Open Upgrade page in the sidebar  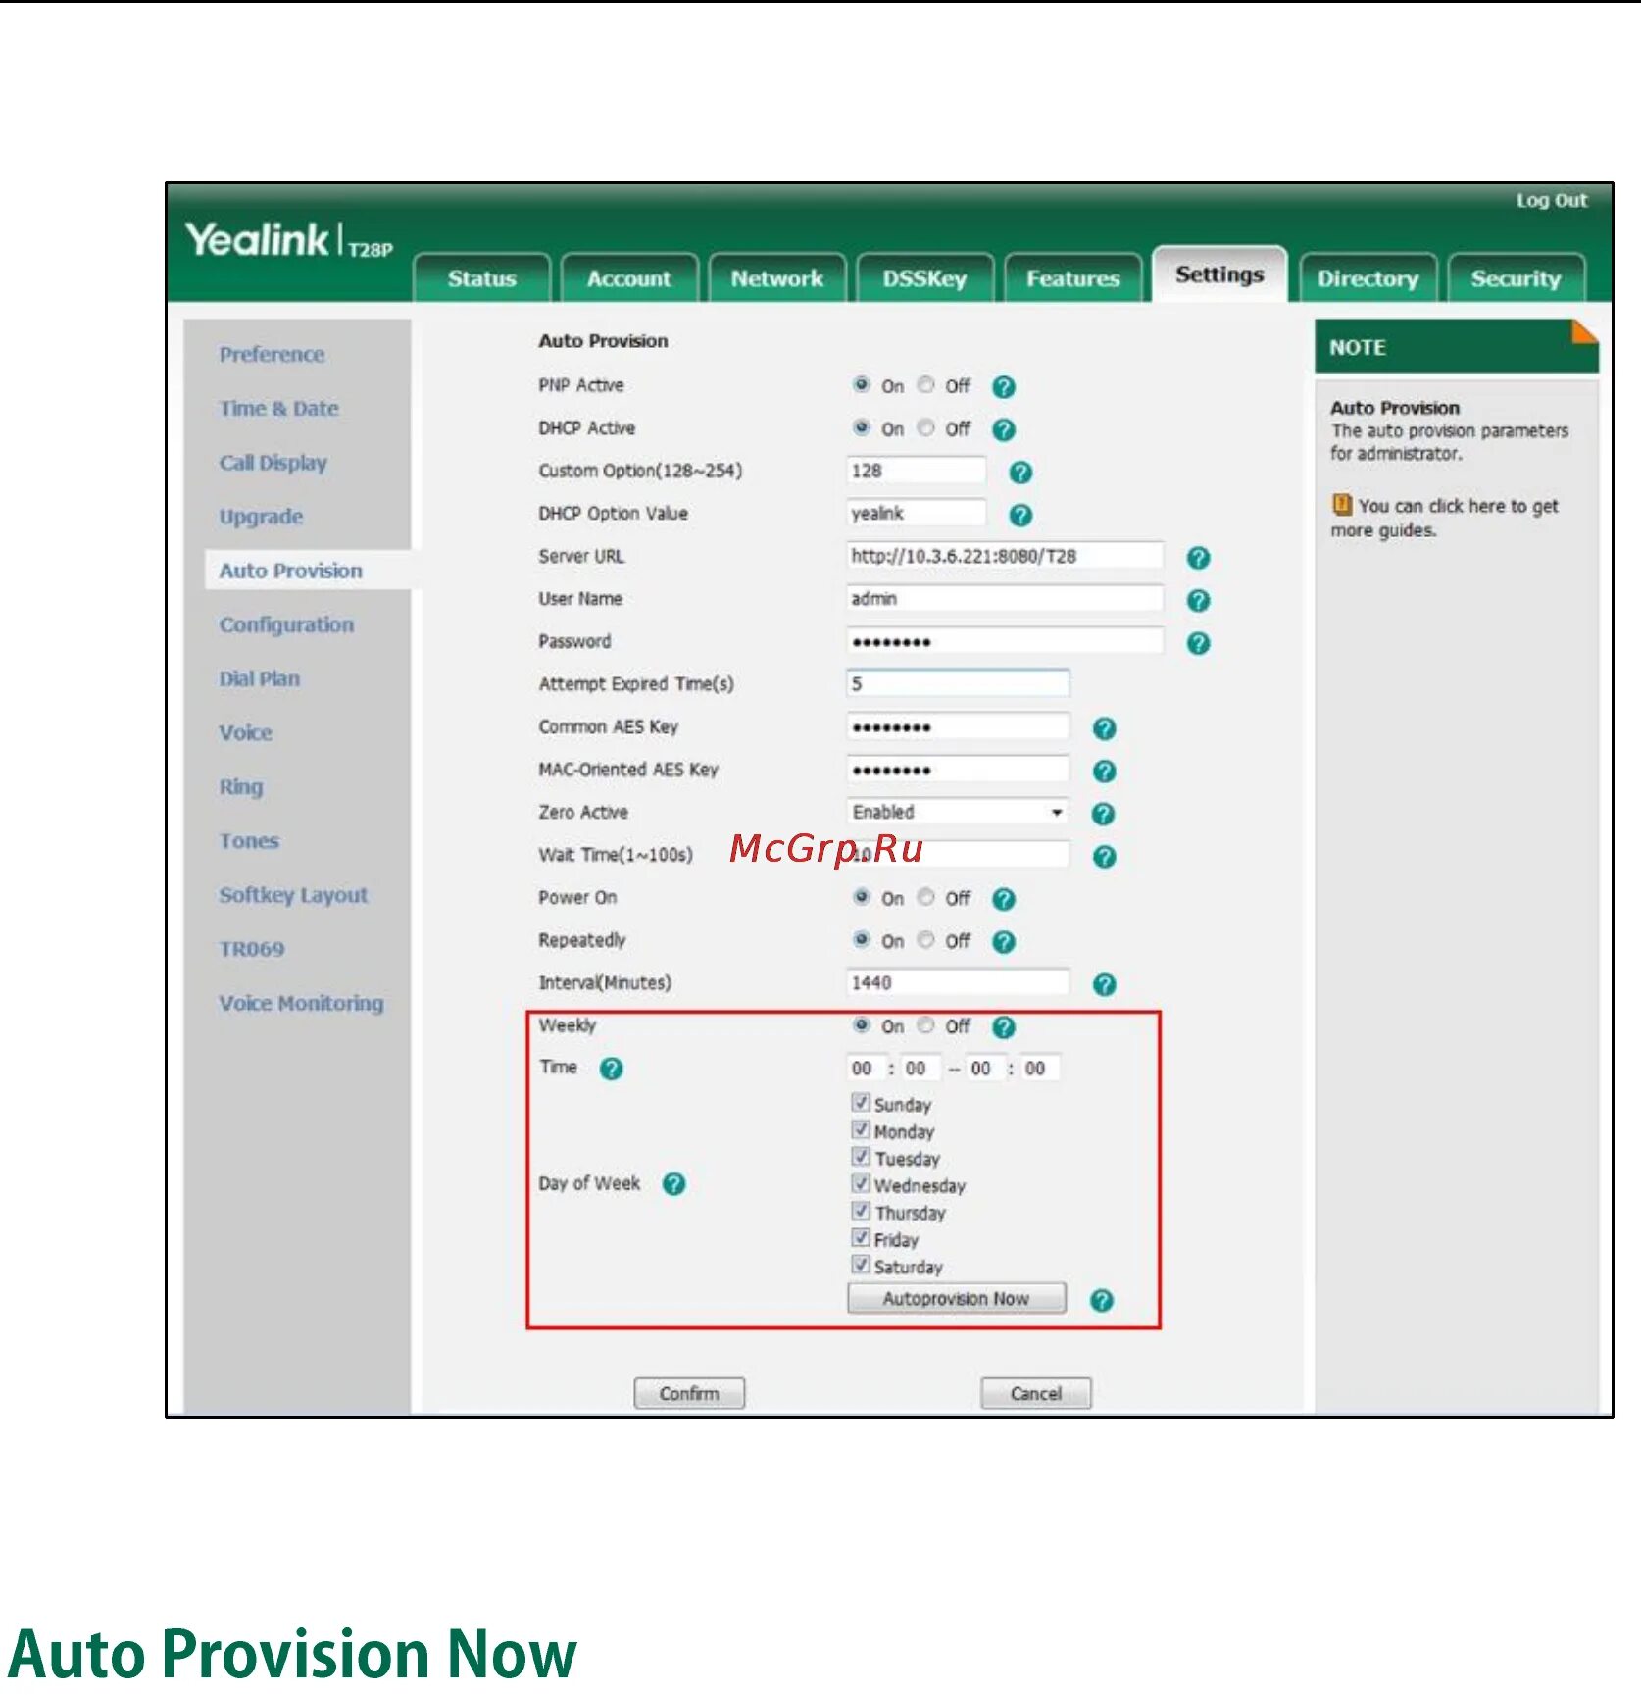click(x=261, y=517)
